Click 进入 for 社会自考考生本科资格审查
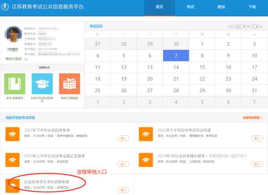This screenshot has width=268, height=195. (123, 189)
